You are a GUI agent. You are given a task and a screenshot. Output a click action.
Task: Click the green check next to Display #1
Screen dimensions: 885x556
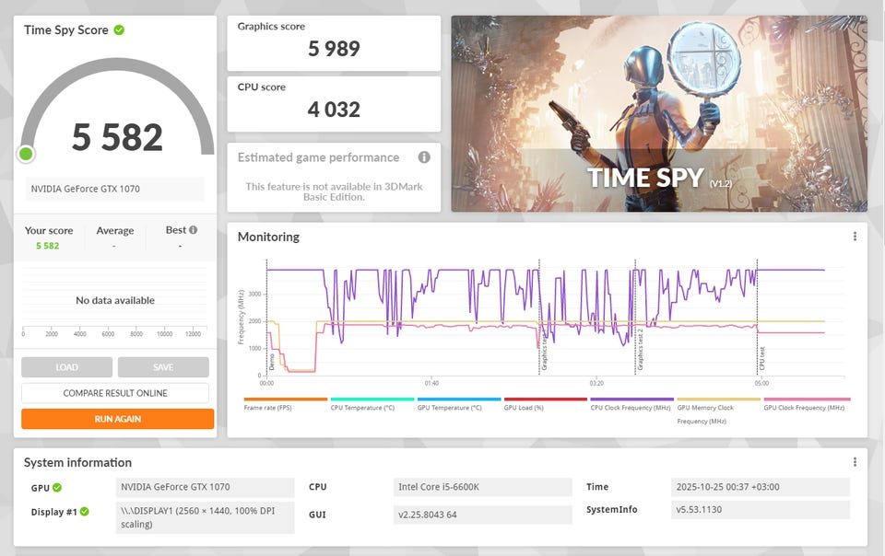(x=84, y=512)
